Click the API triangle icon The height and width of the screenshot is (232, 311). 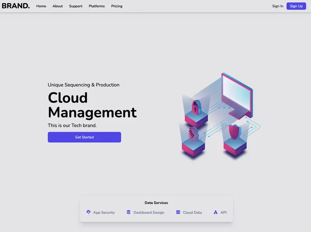point(216,212)
